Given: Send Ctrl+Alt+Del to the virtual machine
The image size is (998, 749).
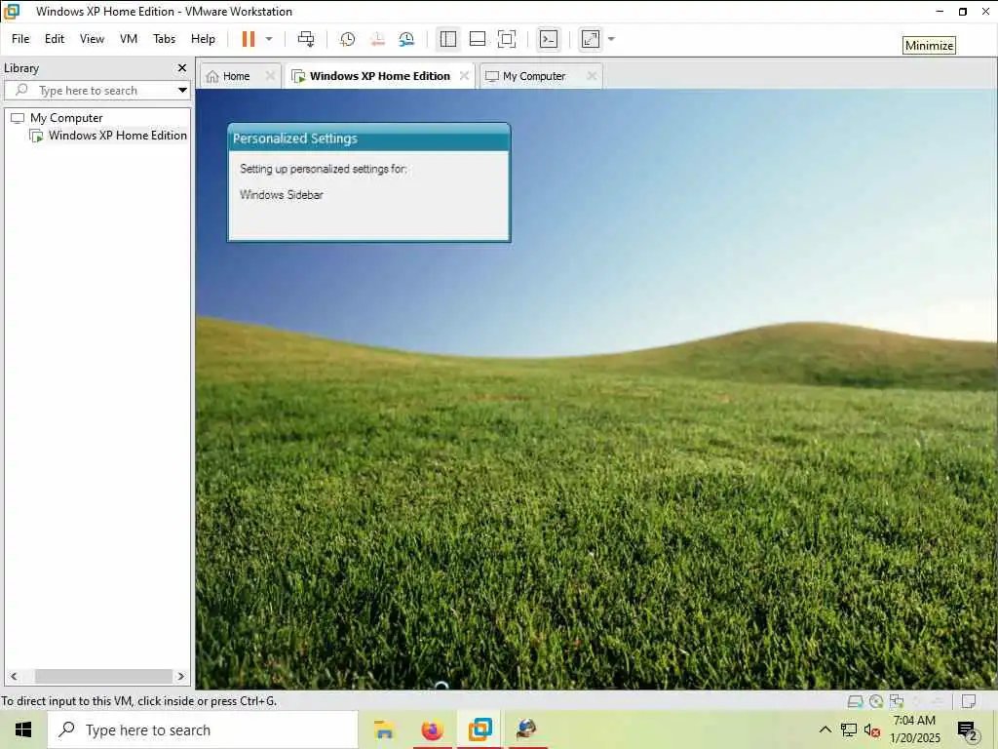Looking at the screenshot, I should (306, 39).
